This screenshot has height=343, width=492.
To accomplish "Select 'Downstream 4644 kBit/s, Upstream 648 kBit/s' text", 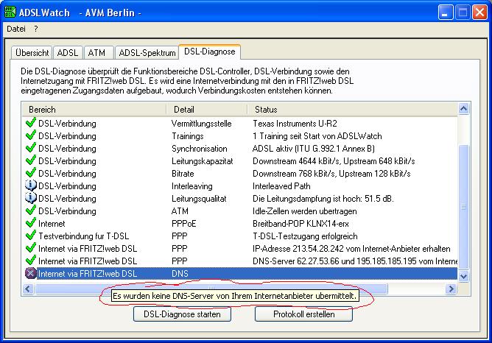I will point(334,161).
